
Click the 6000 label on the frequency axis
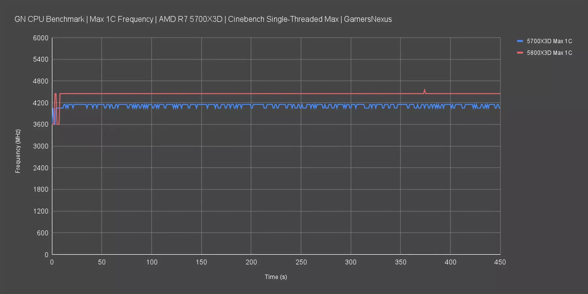(41, 38)
